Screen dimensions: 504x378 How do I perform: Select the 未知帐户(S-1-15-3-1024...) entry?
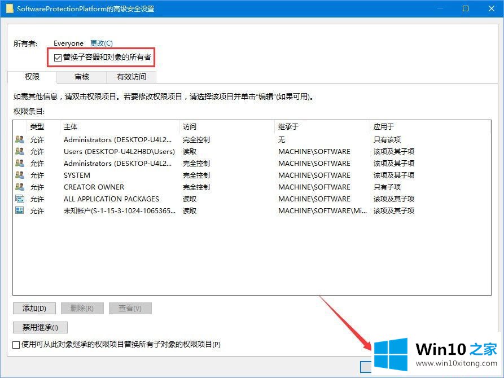click(120, 211)
